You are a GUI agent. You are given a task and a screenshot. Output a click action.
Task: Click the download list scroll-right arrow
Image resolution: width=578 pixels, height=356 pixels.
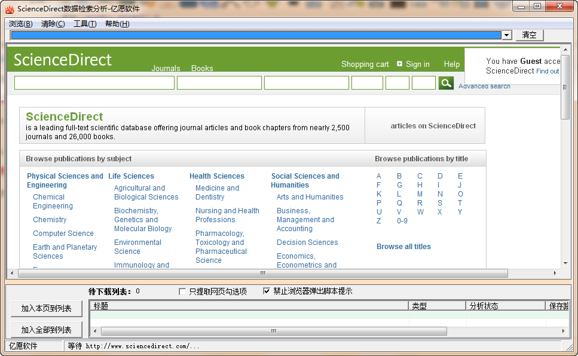563,331
